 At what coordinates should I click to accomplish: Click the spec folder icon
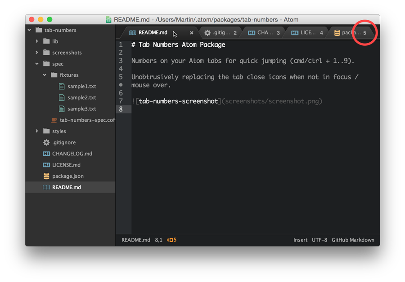pyautogui.click(x=46, y=63)
